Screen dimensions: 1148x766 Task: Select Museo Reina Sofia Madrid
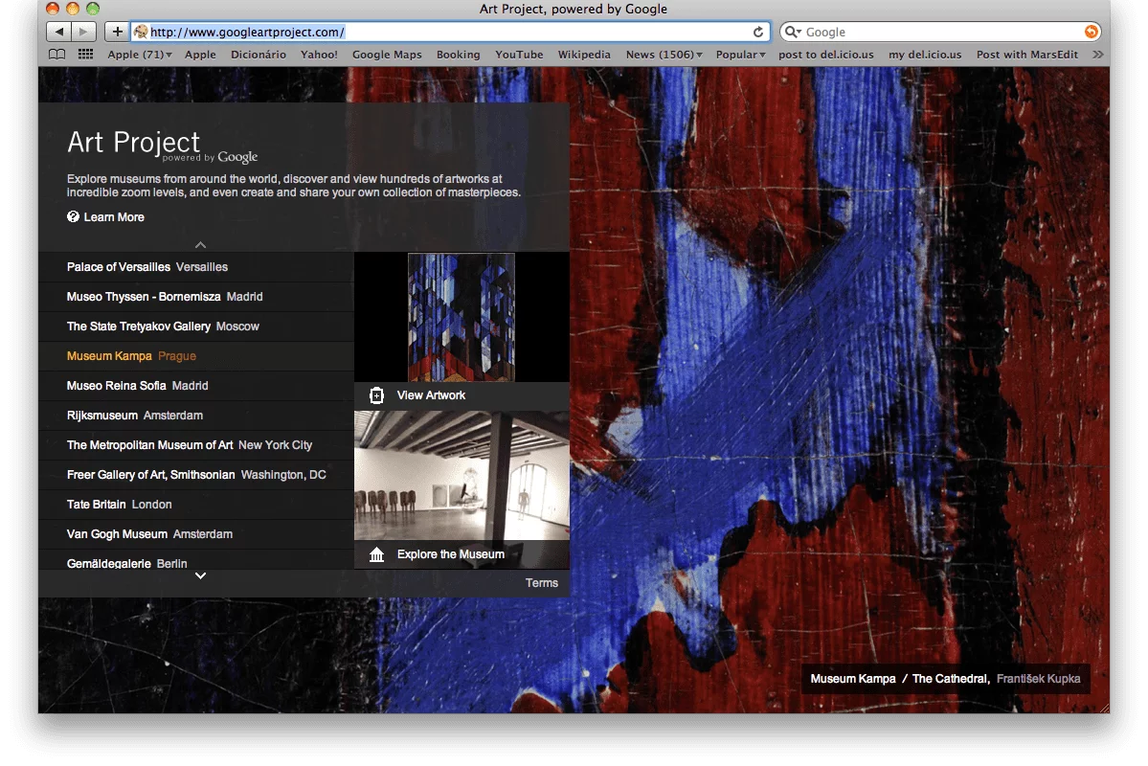[x=196, y=386]
